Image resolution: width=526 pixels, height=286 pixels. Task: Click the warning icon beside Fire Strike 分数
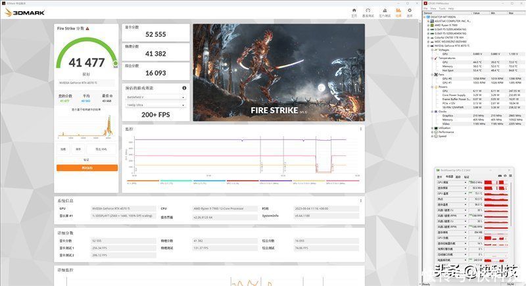click(x=87, y=28)
